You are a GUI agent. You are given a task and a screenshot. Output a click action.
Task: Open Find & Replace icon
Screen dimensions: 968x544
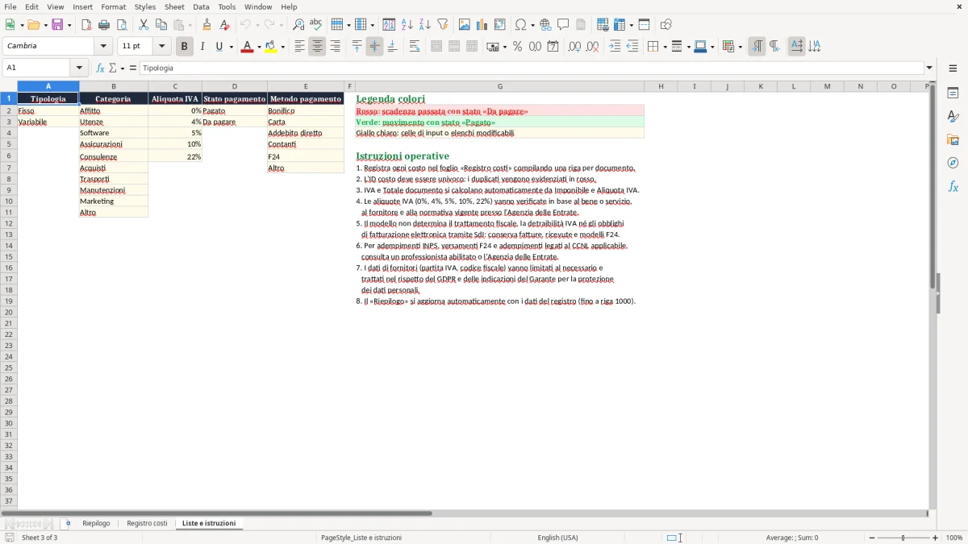point(298,25)
